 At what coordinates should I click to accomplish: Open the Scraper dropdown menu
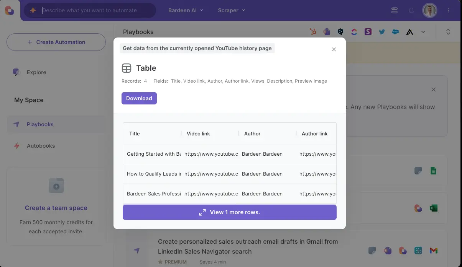click(x=231, y=10)
